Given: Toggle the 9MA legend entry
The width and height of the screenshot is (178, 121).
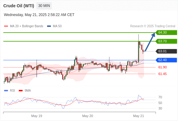Looking at the screenshot, I should click(x=25, y=91).
